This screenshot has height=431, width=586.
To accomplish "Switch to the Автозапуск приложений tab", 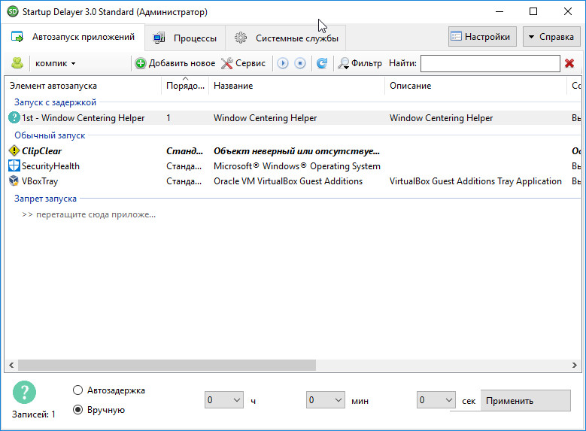I will click(x=73, y=37).
